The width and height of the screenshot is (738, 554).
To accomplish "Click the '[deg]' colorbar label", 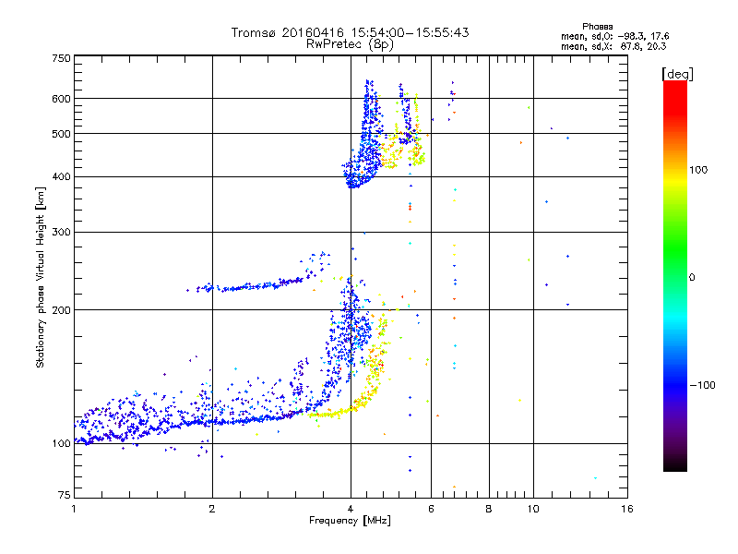I will (677, 74).
